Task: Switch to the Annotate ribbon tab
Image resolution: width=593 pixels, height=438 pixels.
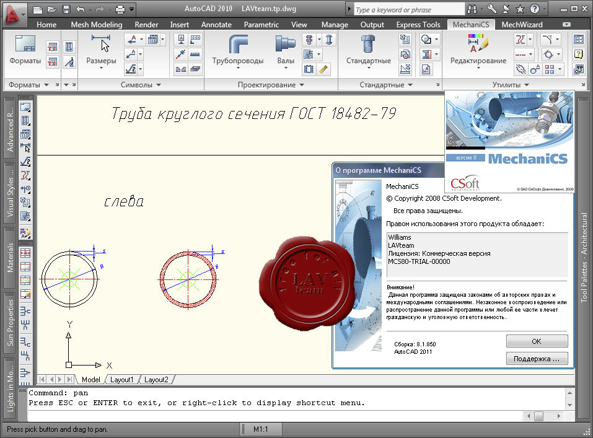Action: tap(216, 25)
